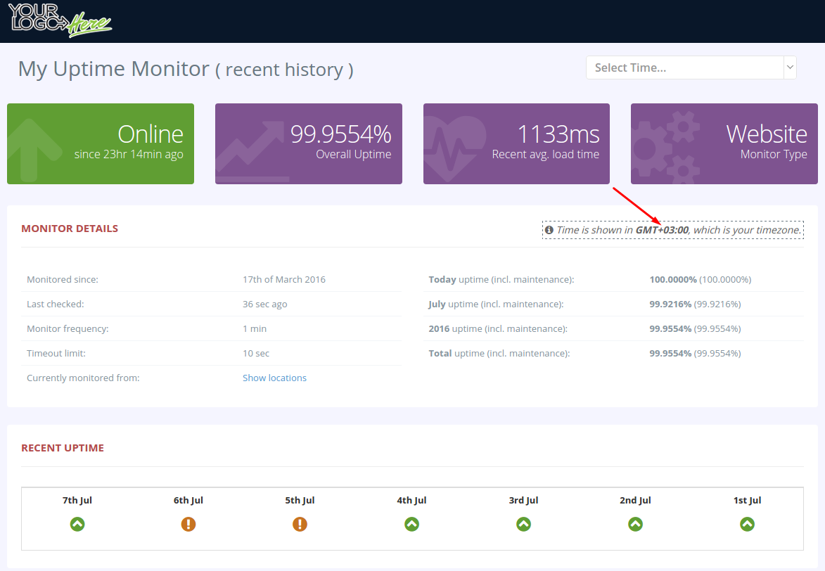Click the RECENT UPTIME heading

(63, 448)
